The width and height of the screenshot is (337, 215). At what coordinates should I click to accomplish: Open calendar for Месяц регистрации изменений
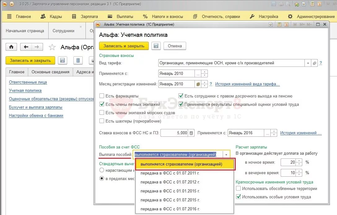[198, 84]
